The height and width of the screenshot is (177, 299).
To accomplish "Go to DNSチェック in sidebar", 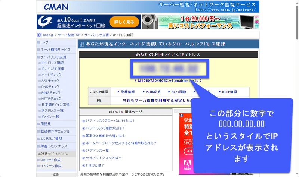I will click(x=50, y=87).
